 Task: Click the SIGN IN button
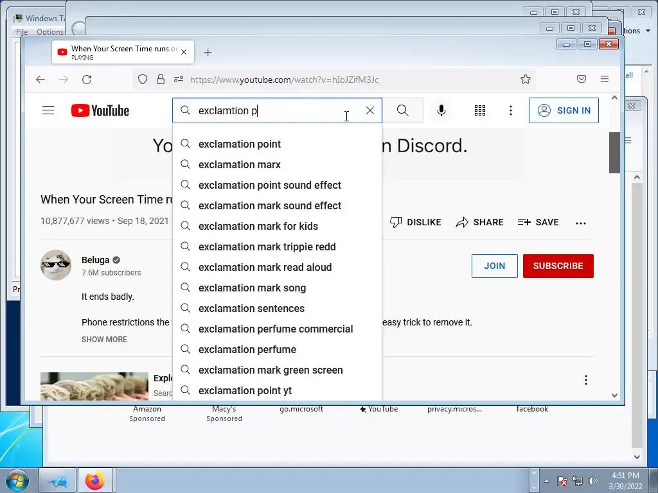(564, 110)
